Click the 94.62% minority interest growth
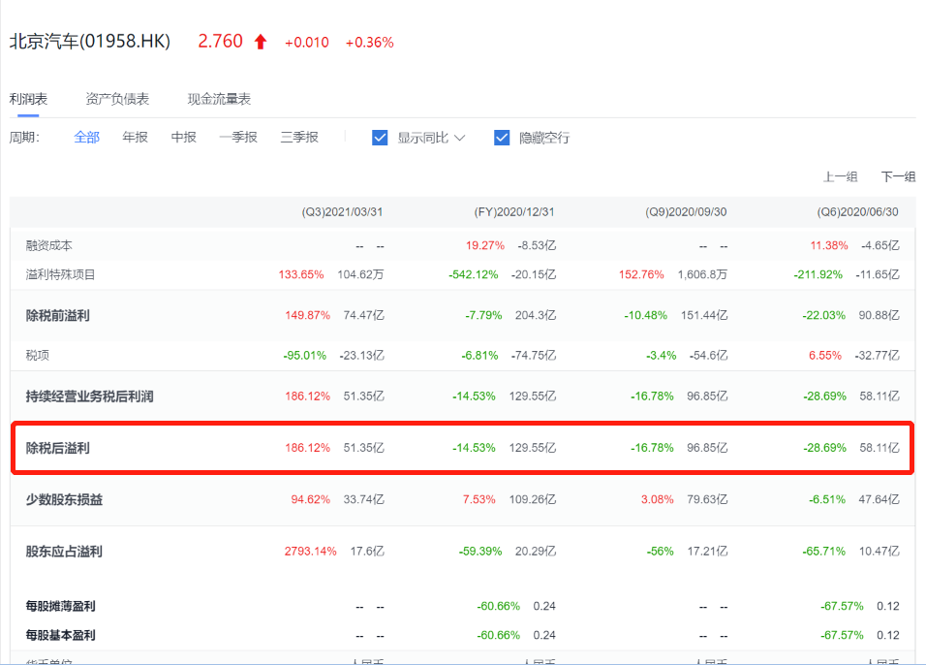The width and height of the screenshot is (926, 665). (x=311, y=499)
